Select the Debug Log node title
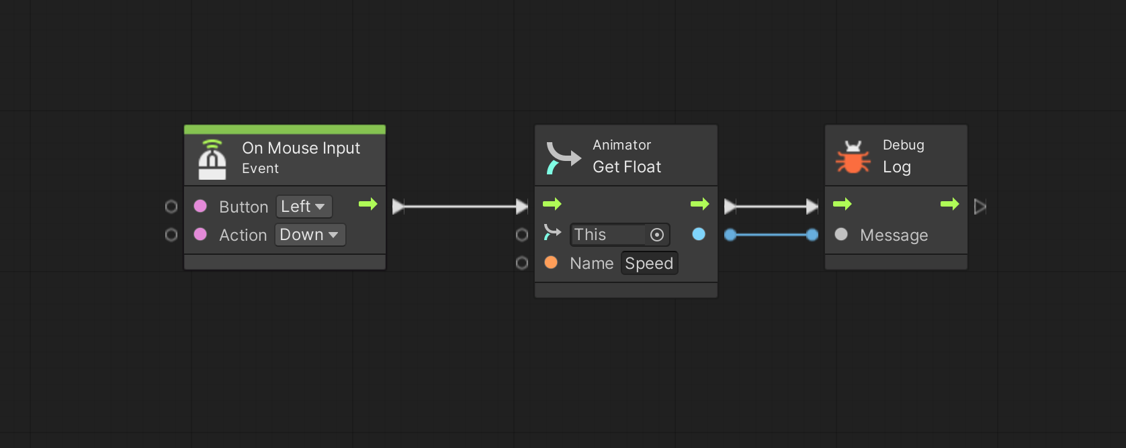Viewport: 1126px width, 448px height. tap(897, 167)
